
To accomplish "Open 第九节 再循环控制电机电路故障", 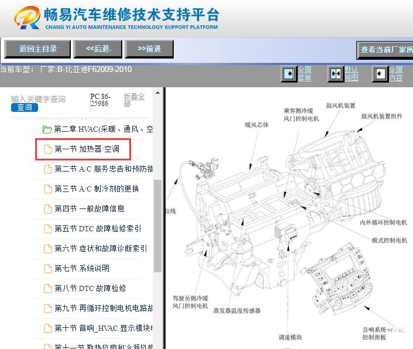I will pyautogui.click(x=104, y=308).
